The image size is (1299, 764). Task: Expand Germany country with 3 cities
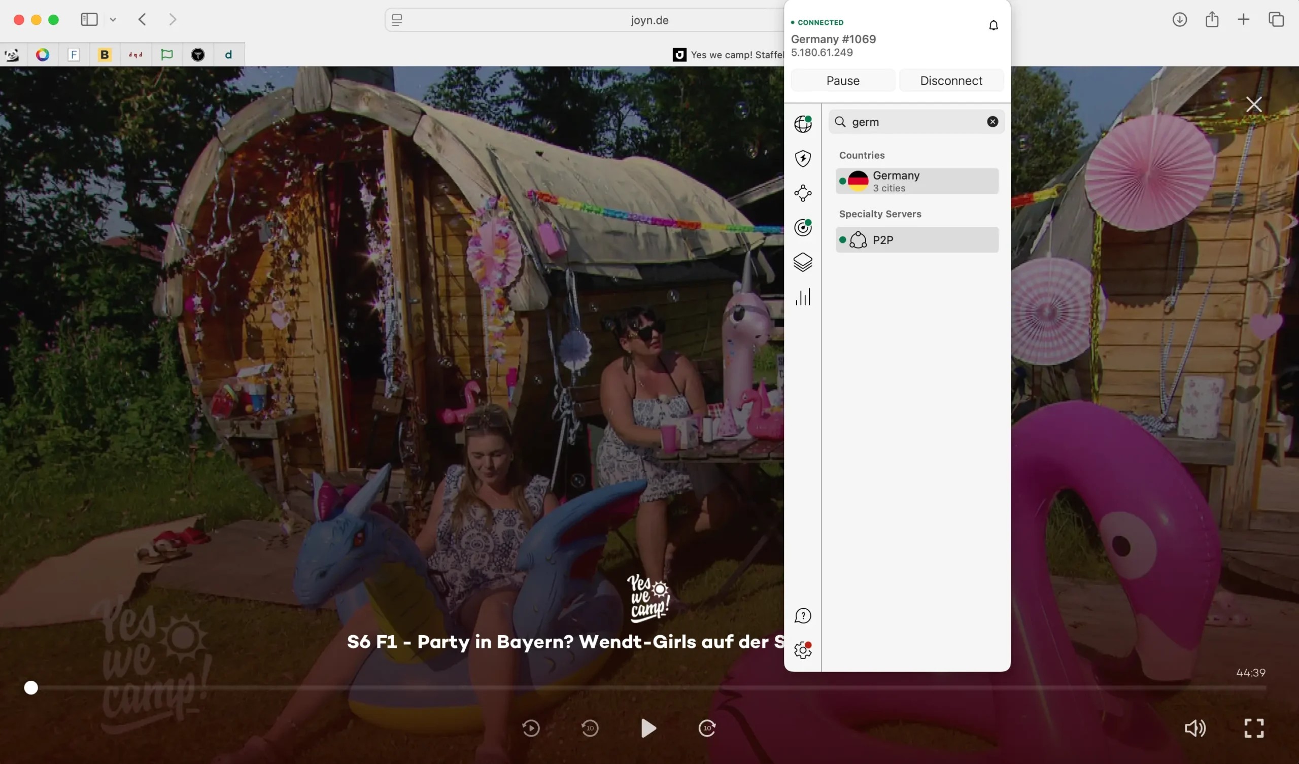(x=916, y=181)
